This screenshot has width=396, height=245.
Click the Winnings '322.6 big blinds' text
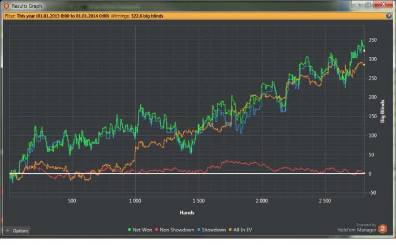[147, 16]
